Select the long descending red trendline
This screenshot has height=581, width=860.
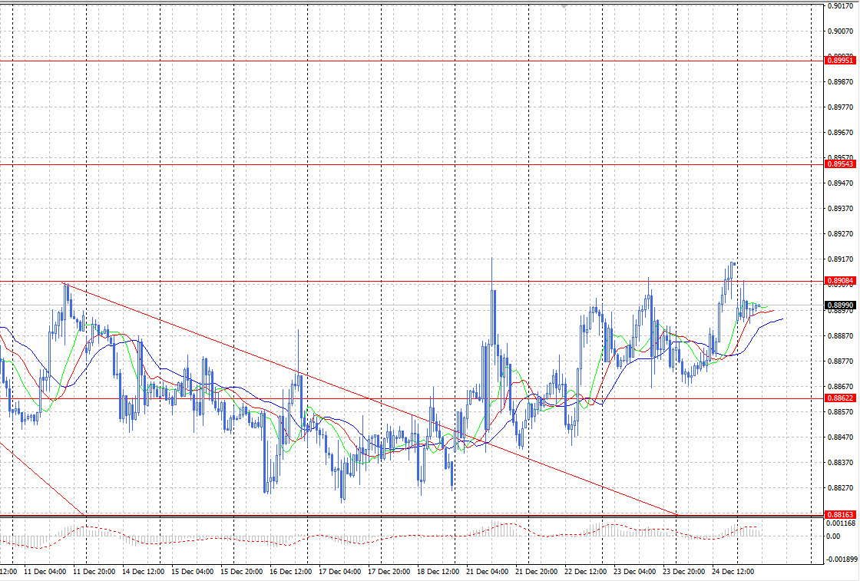coord(370,399)
